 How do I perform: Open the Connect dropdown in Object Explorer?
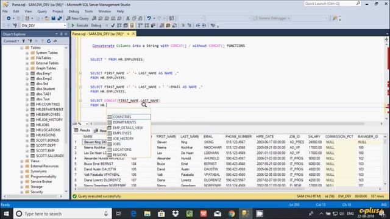(x=11, y=41)
